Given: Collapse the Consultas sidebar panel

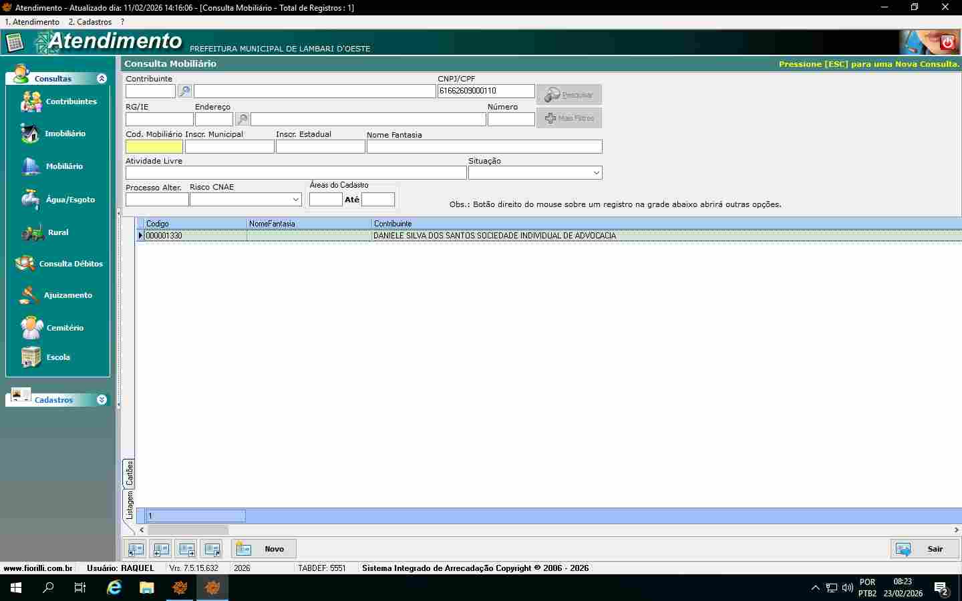Looking at the screenshot, I should pos(102,79).
